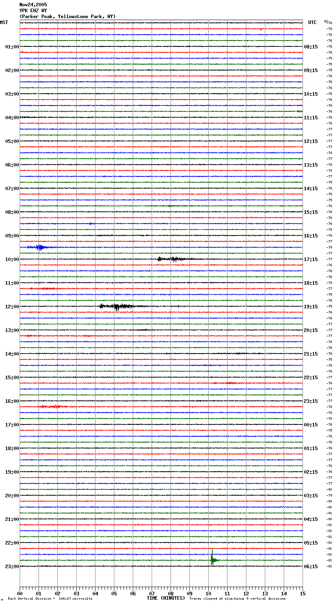
Task: Click the UTC time label '21:15'
Action: pos(311,354)
